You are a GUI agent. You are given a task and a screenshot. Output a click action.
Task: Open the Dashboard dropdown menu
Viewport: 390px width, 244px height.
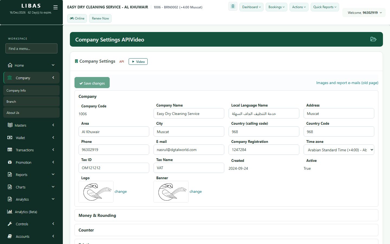point(251,7)
